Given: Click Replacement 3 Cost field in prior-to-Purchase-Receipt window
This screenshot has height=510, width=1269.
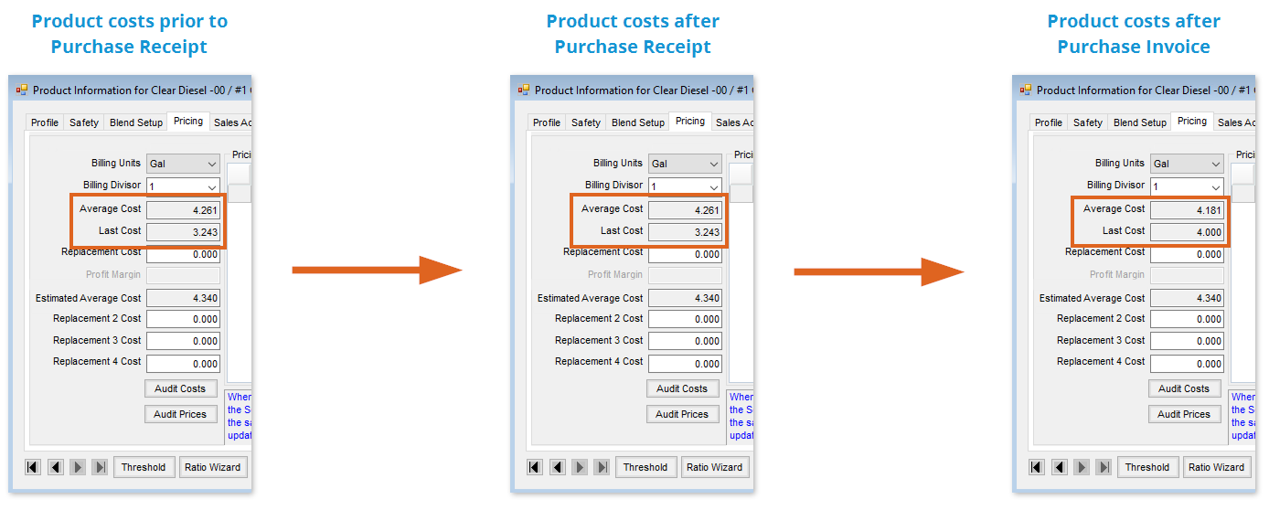Looking at the screenshot, I should (x=183, y=341).
